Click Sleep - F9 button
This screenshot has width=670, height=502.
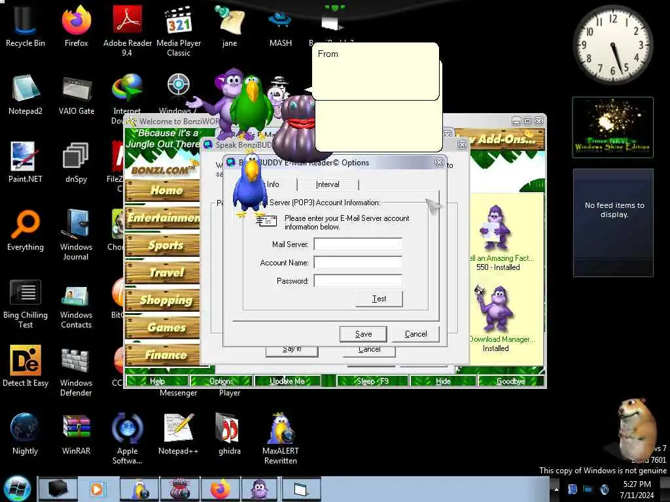click(372, 381)
